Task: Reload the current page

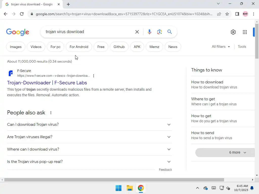Action: (x=22, y=14)
